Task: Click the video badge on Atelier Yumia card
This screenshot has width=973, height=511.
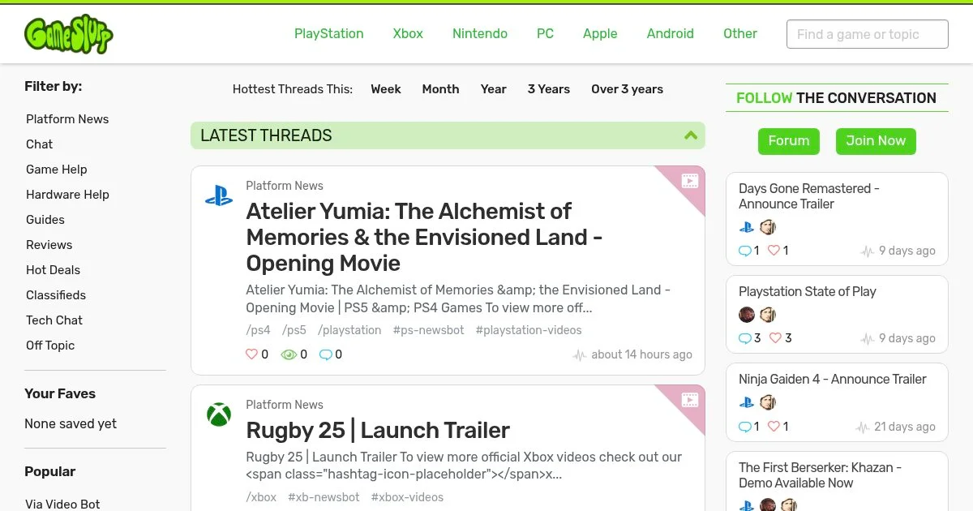Action: [x=689, y=181]
